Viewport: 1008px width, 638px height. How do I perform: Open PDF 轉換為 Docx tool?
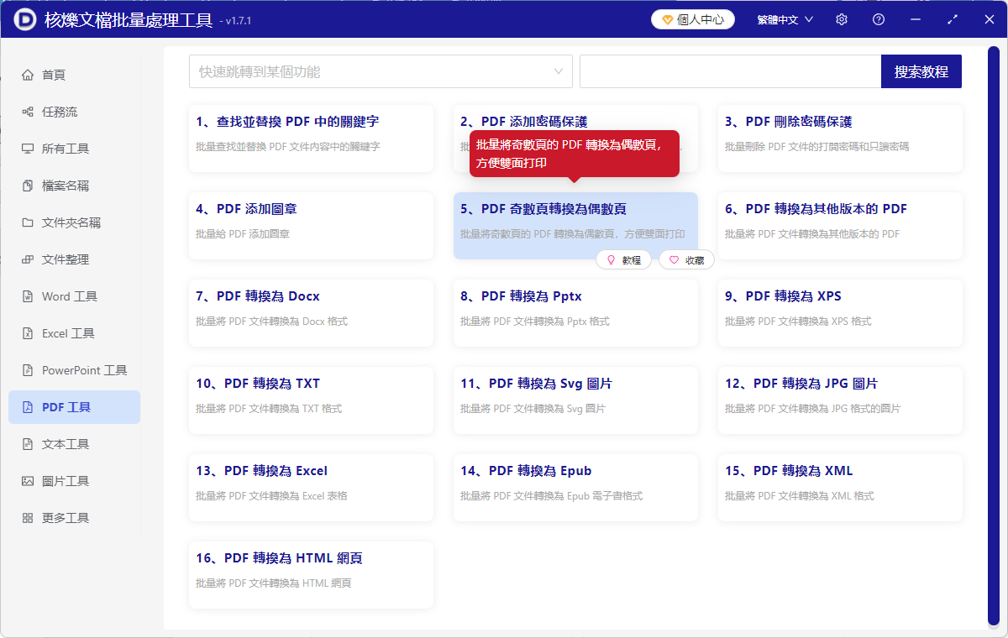(x=311, y=313)
